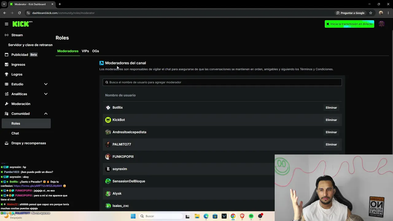Bookmark this page with the star icon
The height and width of the screenshot is (221, 393).
tap(371, 13)
